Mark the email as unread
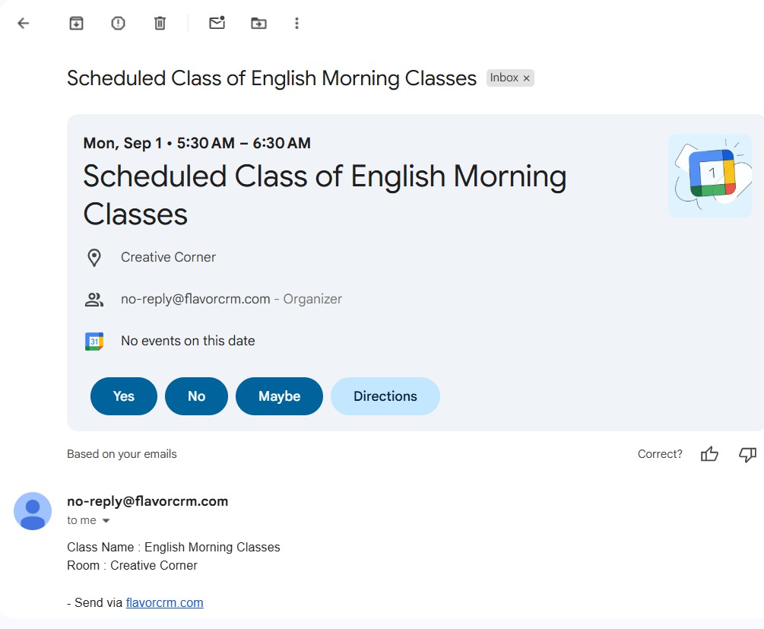764x629 pixels. coord(217,24)
